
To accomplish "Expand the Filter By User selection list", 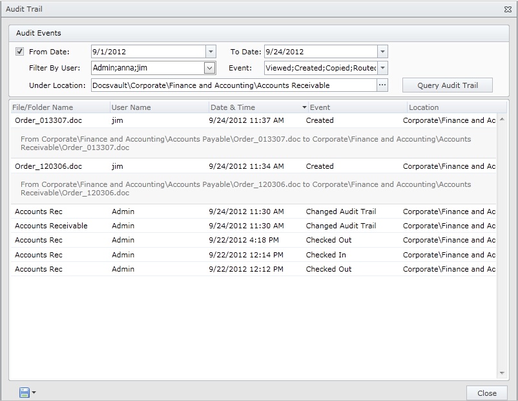I will point(210,68).
